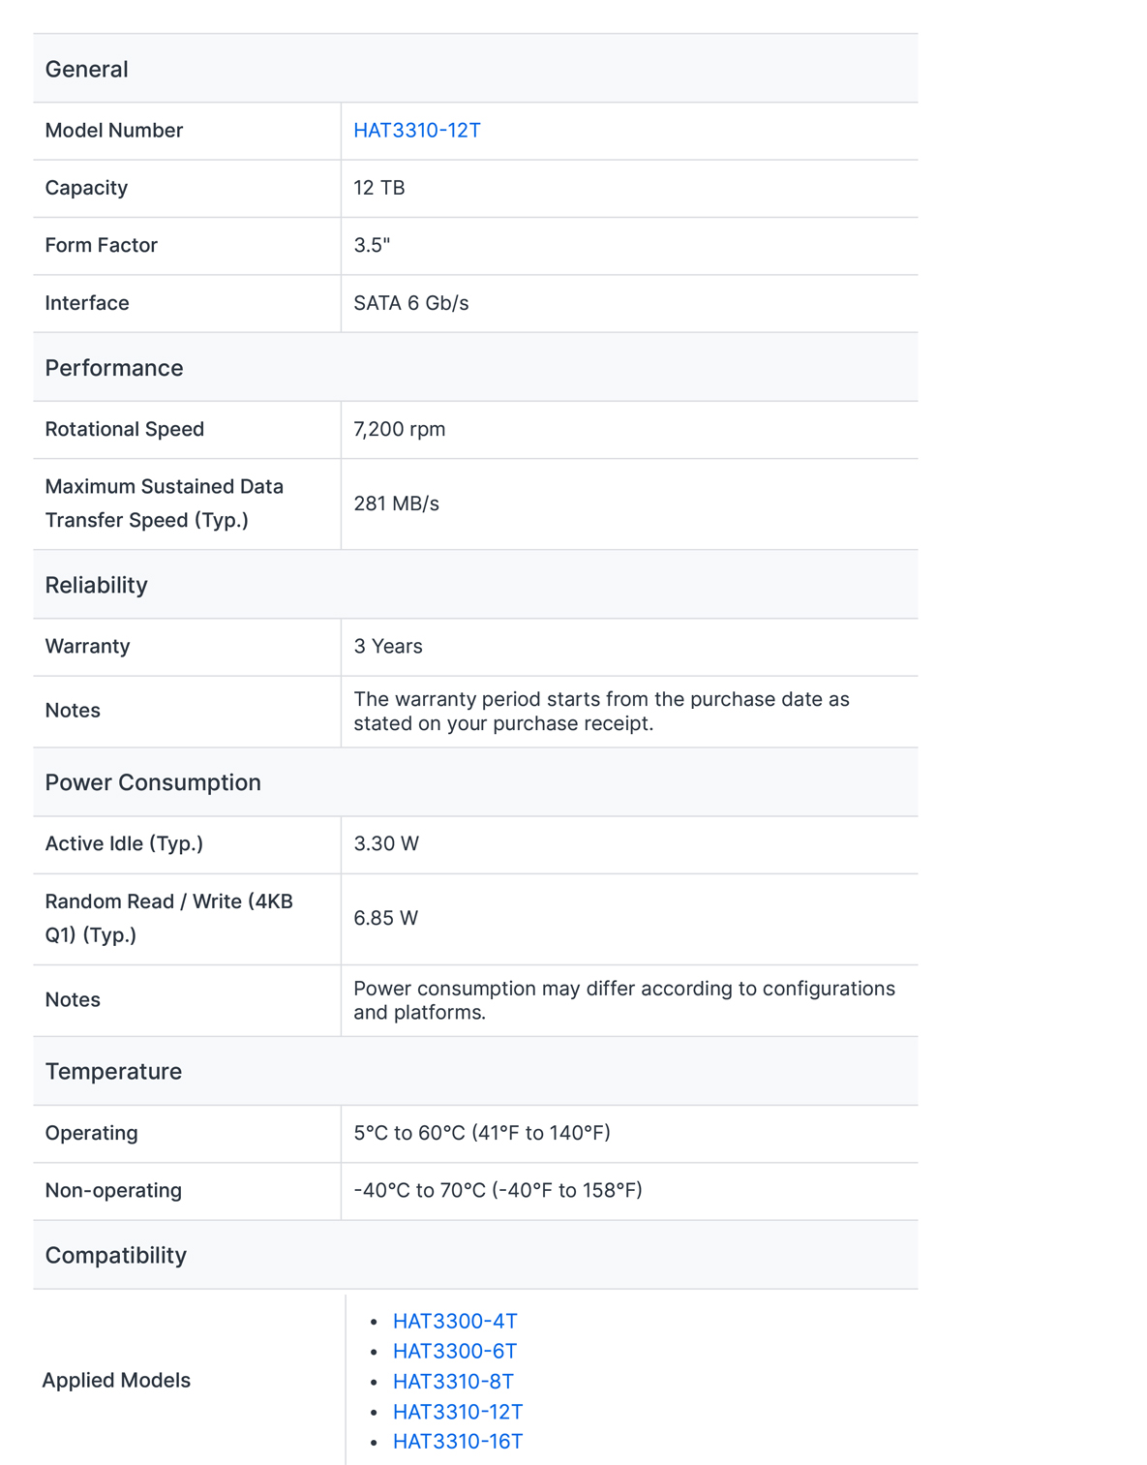Screen dimensions: 1147x1465
Task: Click the 3.30 W active idle value
Action: 386,843
